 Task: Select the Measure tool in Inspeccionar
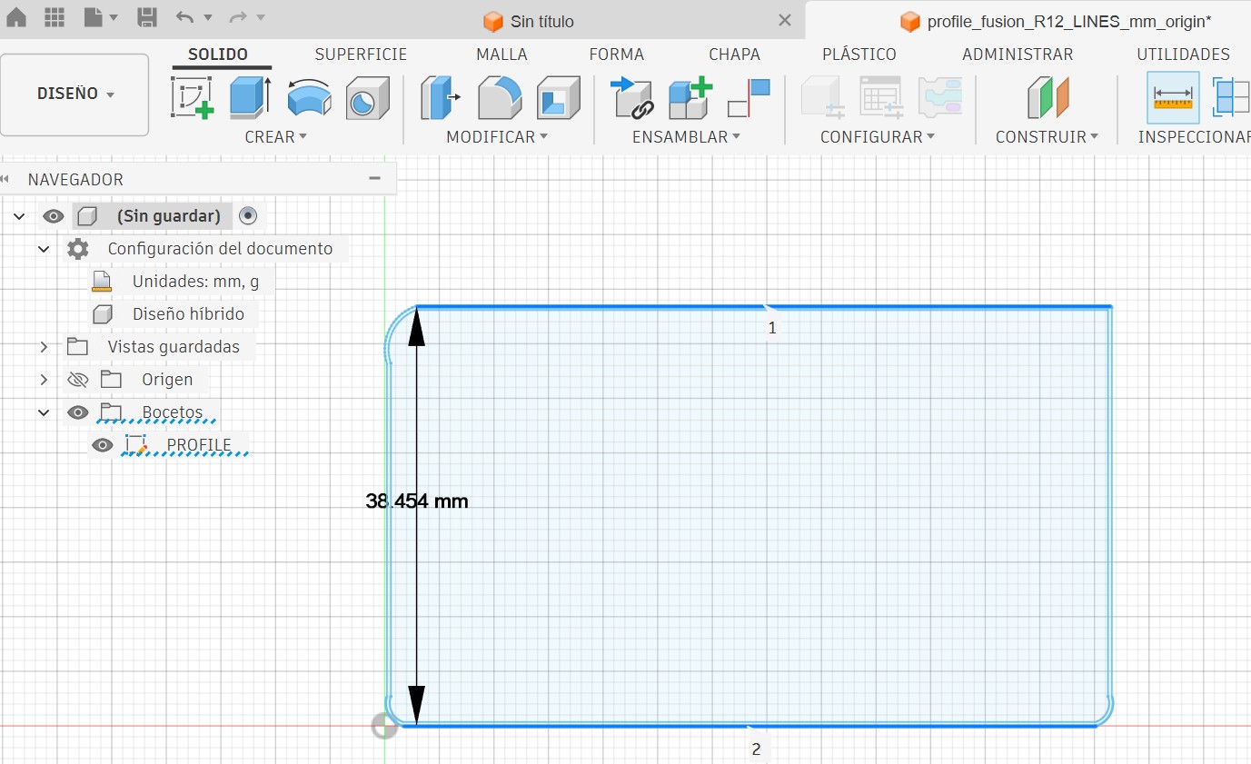[x=1173, y=98]
